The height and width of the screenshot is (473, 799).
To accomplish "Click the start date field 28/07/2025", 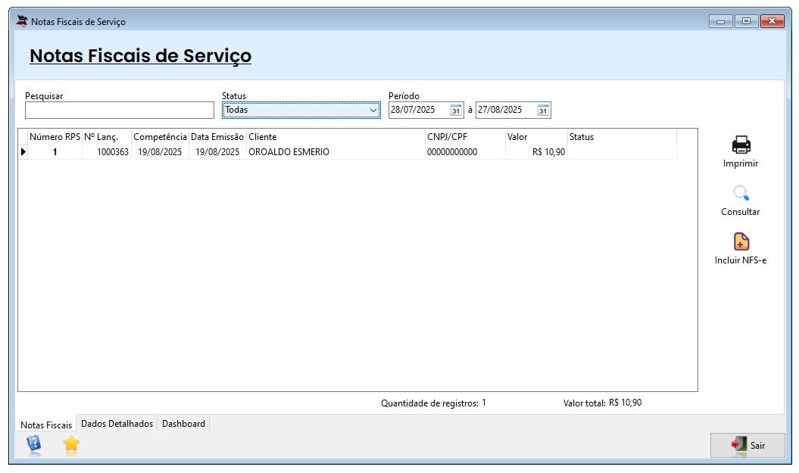I will 418,110.
